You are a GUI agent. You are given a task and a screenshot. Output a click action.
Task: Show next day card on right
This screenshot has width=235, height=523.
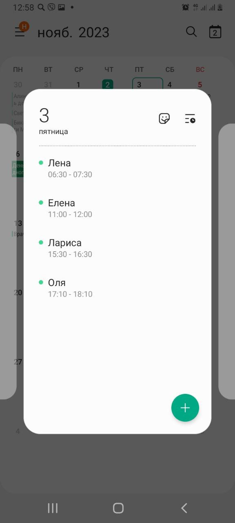click(x=227, y=261)
